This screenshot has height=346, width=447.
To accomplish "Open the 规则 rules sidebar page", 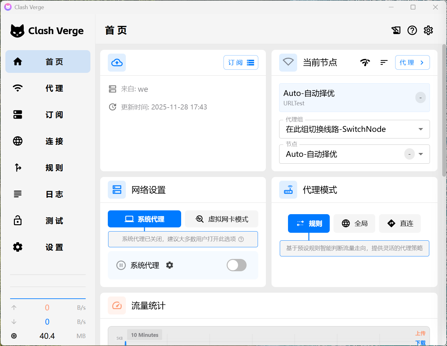I will click(x=48, y=167).
